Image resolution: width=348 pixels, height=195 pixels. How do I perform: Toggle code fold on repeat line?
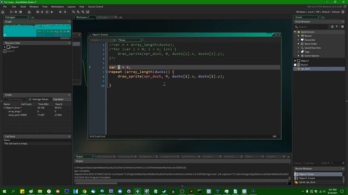(108, 72)
